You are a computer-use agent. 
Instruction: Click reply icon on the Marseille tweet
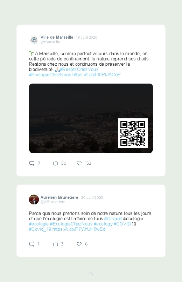coord(32,163)
